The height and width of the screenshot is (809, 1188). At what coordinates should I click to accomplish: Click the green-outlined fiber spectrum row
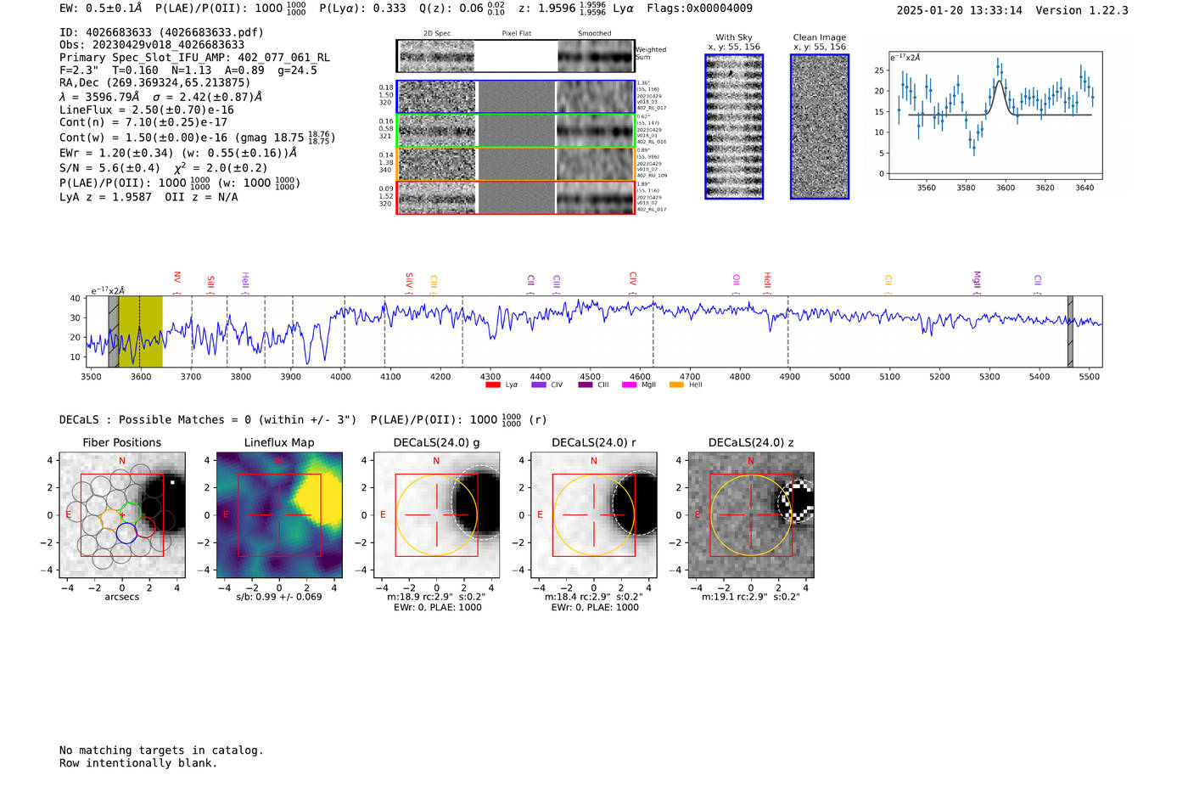point(515,130)
